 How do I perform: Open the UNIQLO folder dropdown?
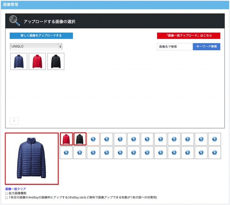click(36, 47)
